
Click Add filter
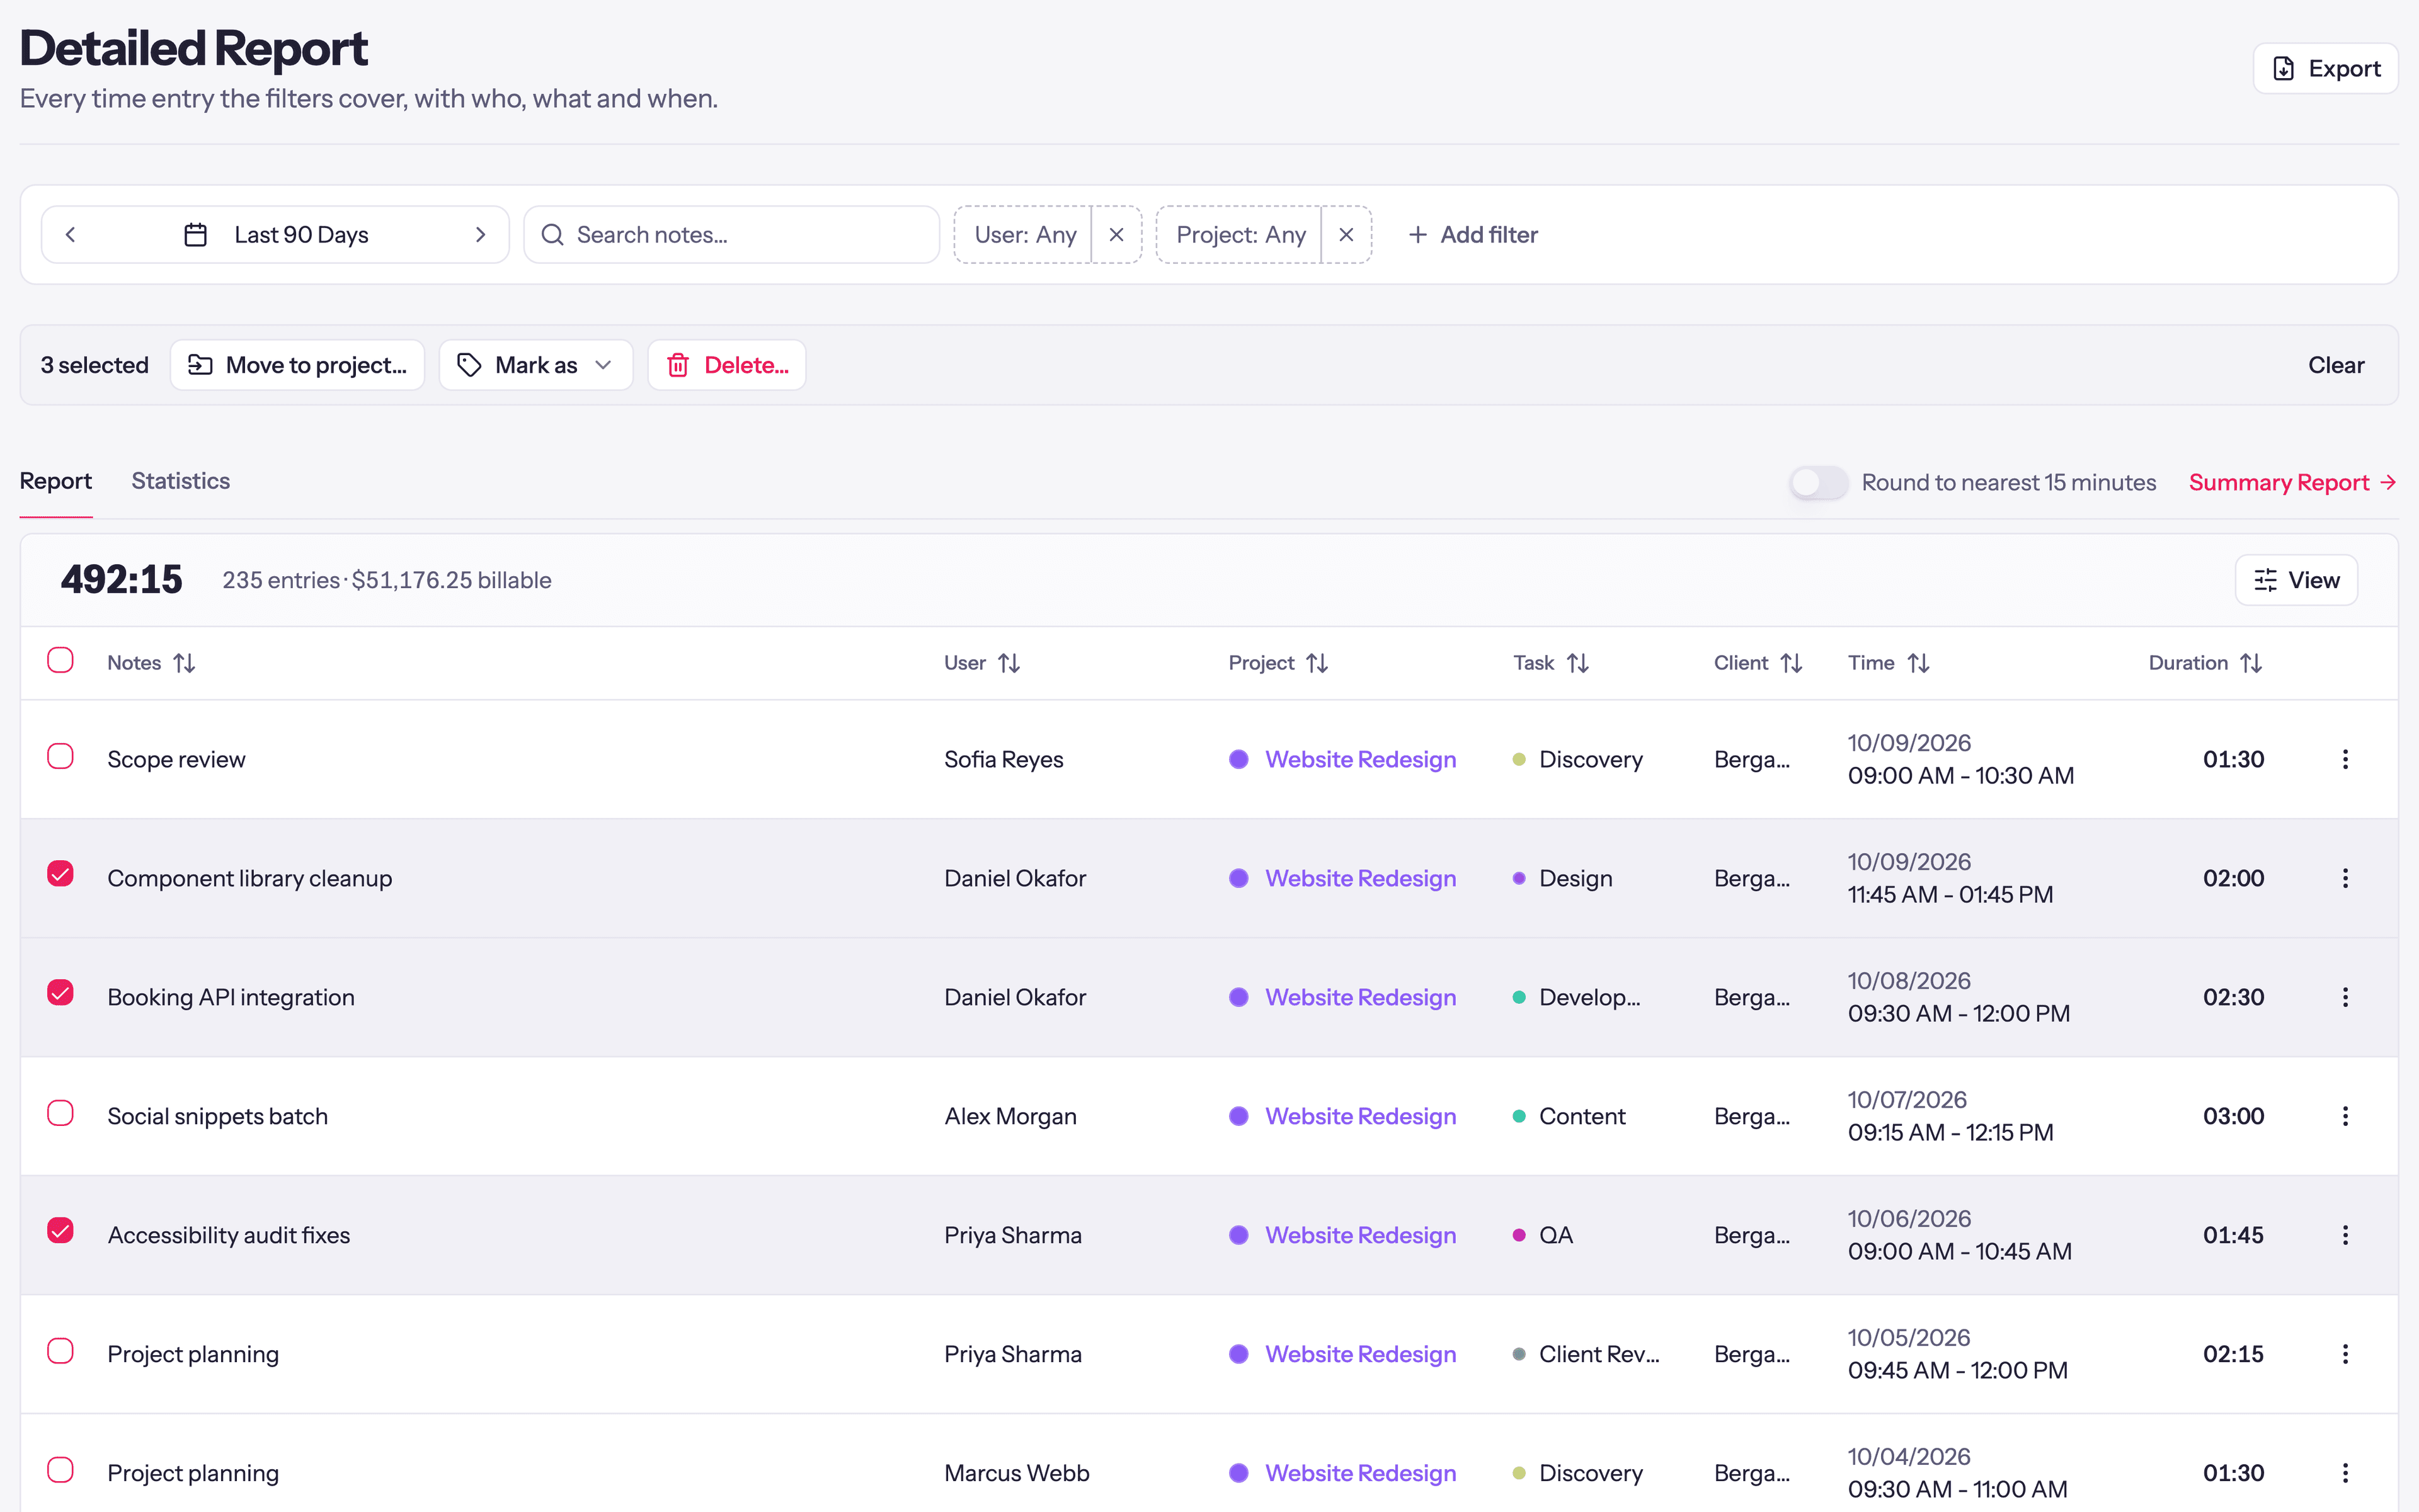[1473, 235]
